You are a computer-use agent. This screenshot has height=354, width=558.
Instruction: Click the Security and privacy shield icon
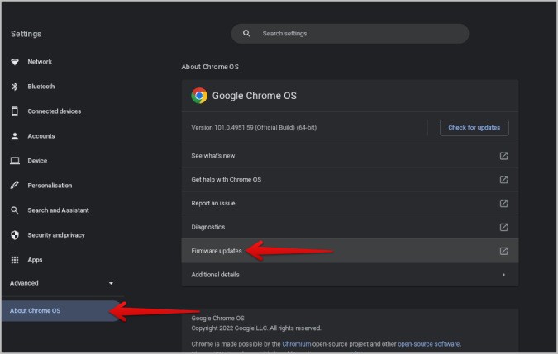click(15, 235)
